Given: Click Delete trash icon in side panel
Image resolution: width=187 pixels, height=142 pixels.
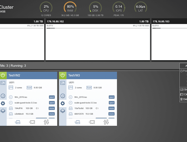Looking at the screenshot, I should 182,99.
